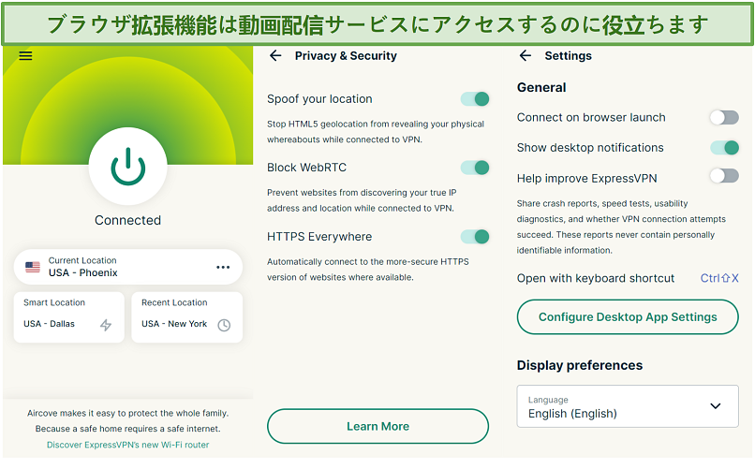This screenshot has width=755, height=469.
Task: Expand the Language dropdown
Action: tap(628, 406)
